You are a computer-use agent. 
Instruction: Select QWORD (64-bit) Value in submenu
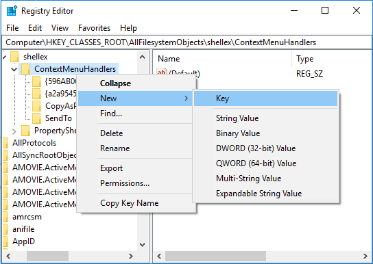(x=266, y=163)
